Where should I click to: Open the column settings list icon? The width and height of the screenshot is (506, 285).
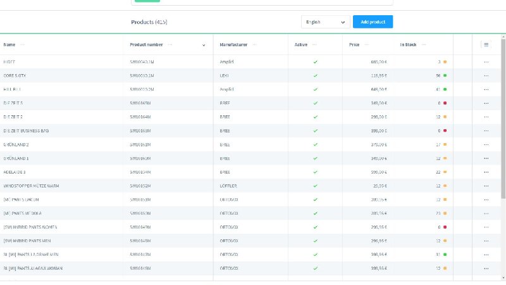[x=486, y=44]
